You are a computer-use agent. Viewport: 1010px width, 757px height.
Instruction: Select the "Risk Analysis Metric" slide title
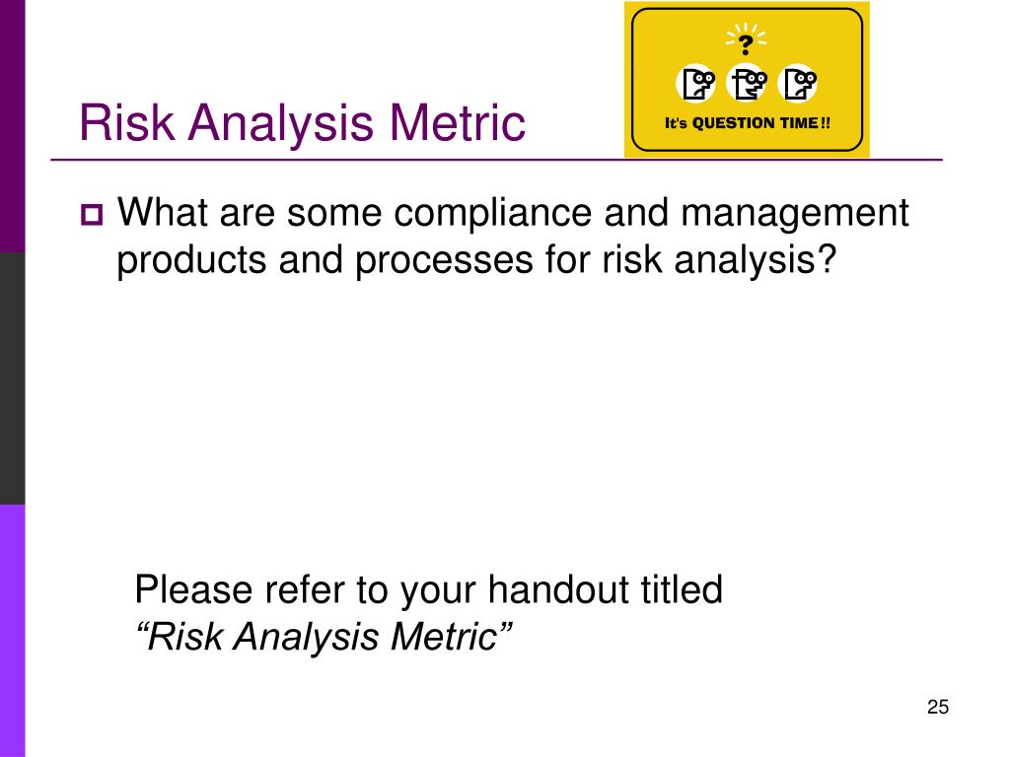[x=302, y=122]
